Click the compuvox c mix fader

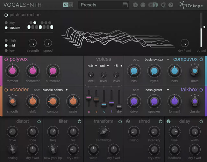click(x=104, y=105)
